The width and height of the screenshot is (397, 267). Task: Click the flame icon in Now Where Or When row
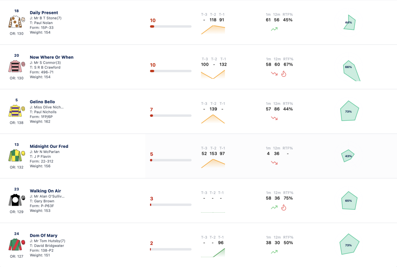coord(283,74)
